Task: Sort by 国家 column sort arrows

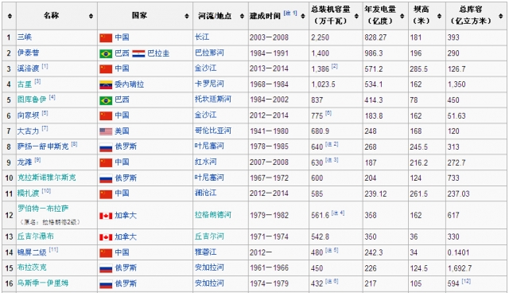Action: pos(187,16)
